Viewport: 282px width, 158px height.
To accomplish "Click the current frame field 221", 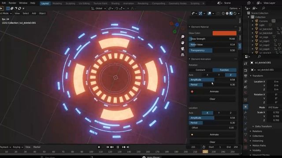I will coord(193,147).
